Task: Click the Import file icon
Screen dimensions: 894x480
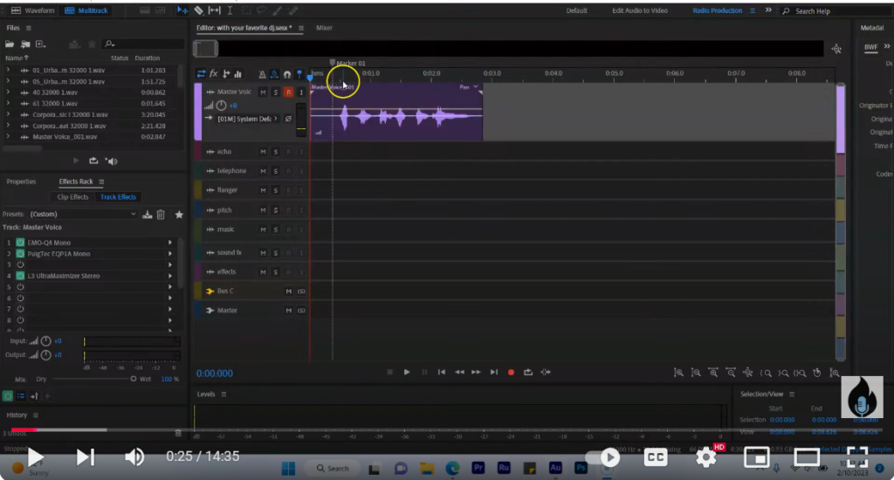Action: (25, 44)
